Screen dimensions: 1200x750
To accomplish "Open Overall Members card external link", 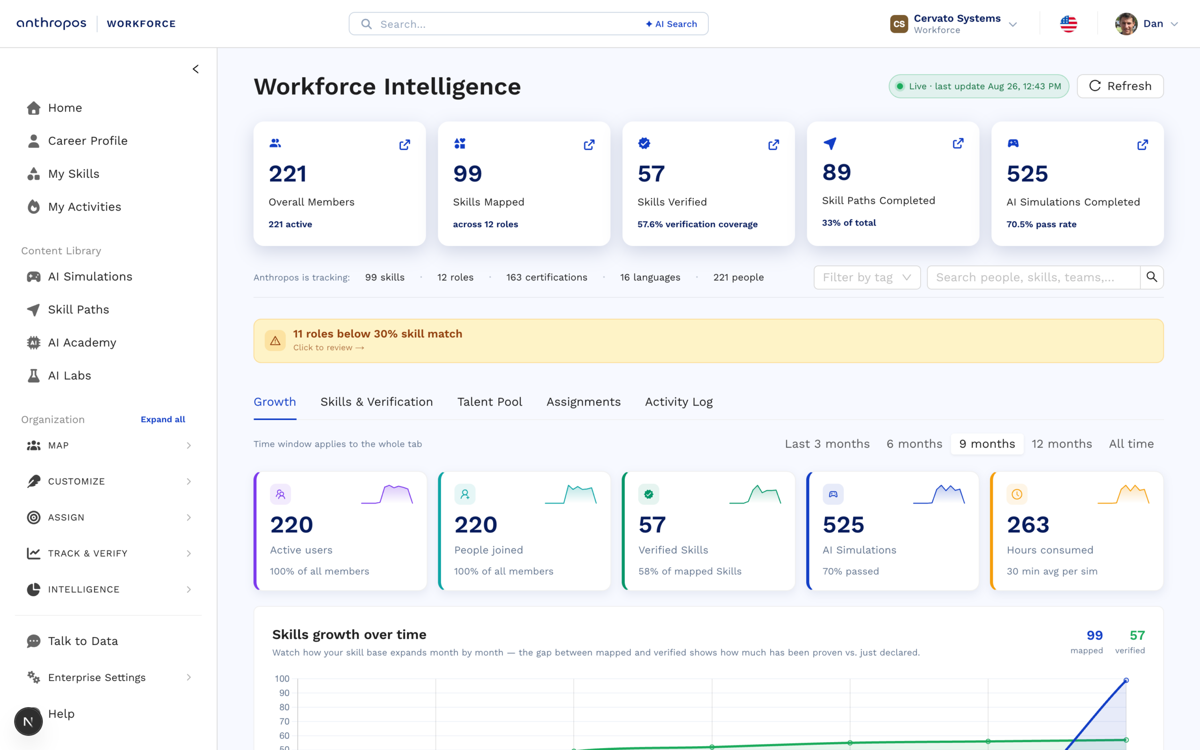I will tap(405, 145).
